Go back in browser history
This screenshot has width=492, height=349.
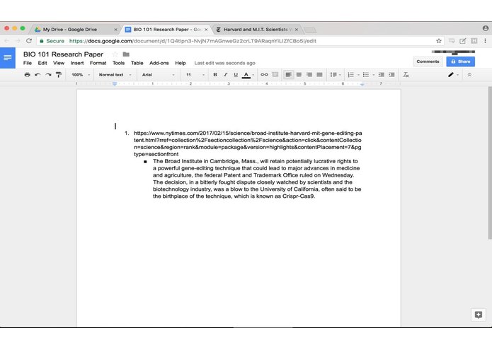pyautogui.click(x=6, y=41)
